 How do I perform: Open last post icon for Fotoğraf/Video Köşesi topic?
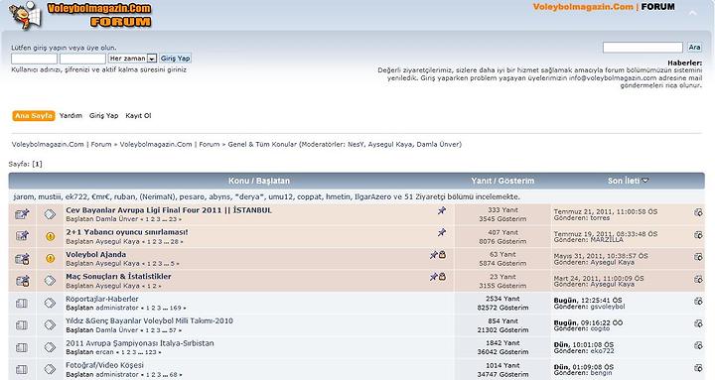point(698,368)
